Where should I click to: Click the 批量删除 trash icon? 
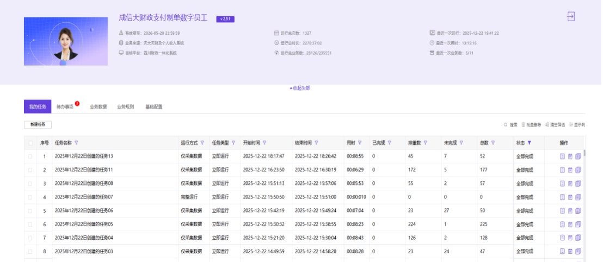tap(523, 125)
